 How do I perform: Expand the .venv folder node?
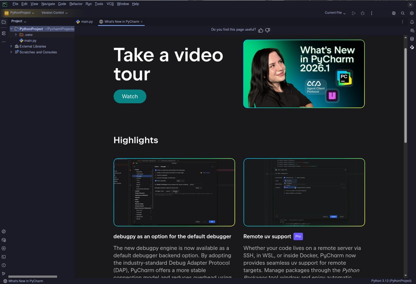(16, 35)
